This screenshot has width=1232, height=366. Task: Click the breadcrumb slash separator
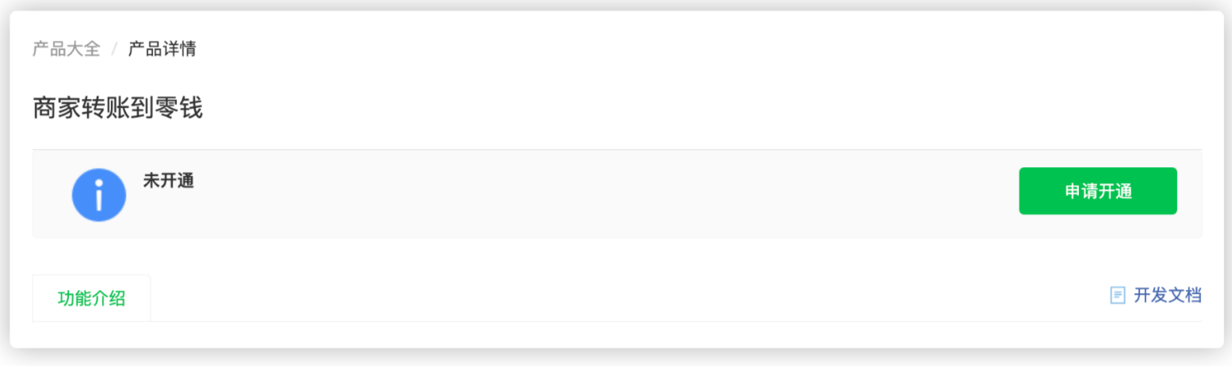click(115, 49)
